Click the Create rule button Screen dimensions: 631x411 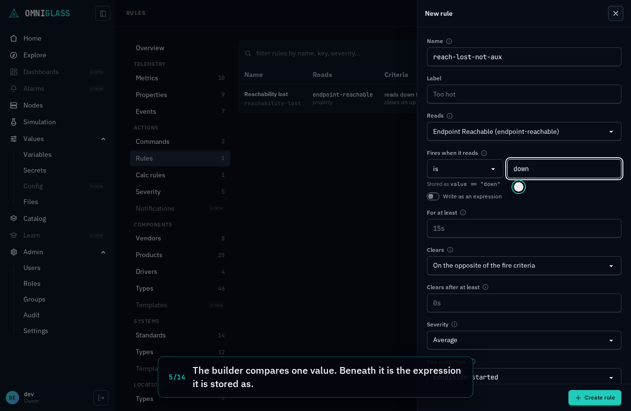(x=595, y=398)
